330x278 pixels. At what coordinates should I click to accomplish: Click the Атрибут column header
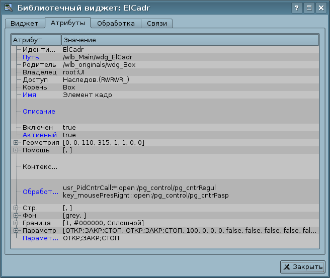tap(36, 40)
